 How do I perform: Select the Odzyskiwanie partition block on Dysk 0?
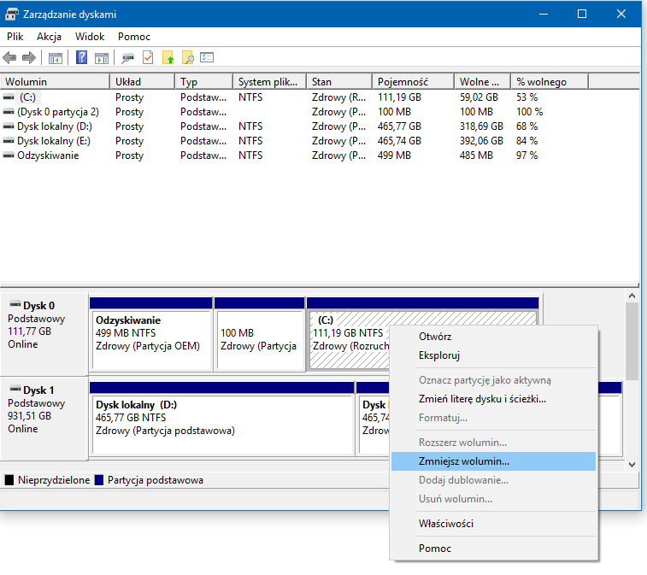(150, 338)
